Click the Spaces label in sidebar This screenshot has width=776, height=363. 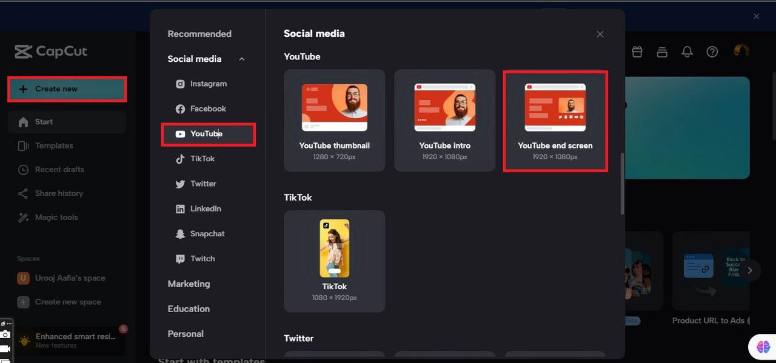coord(28,259)
